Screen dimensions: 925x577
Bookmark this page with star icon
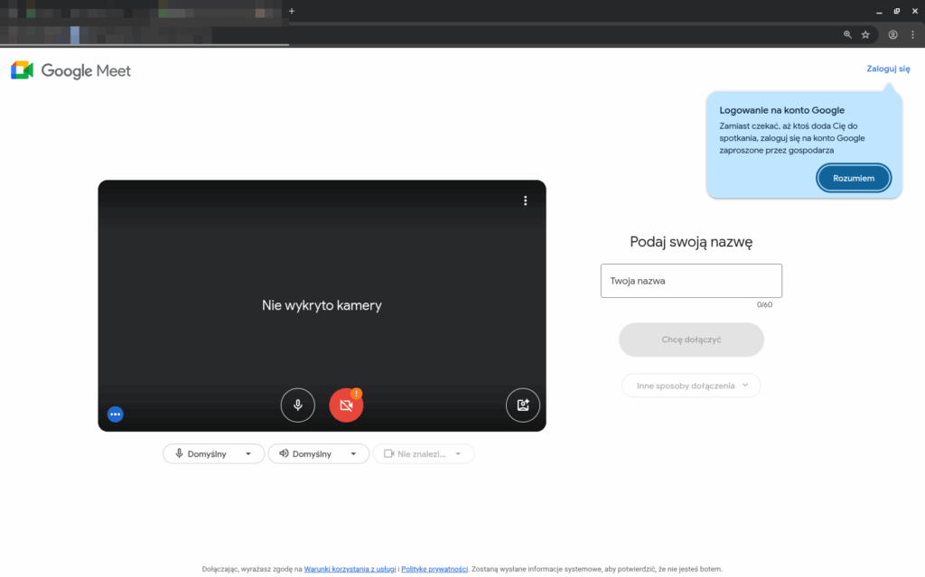[865, 34]
